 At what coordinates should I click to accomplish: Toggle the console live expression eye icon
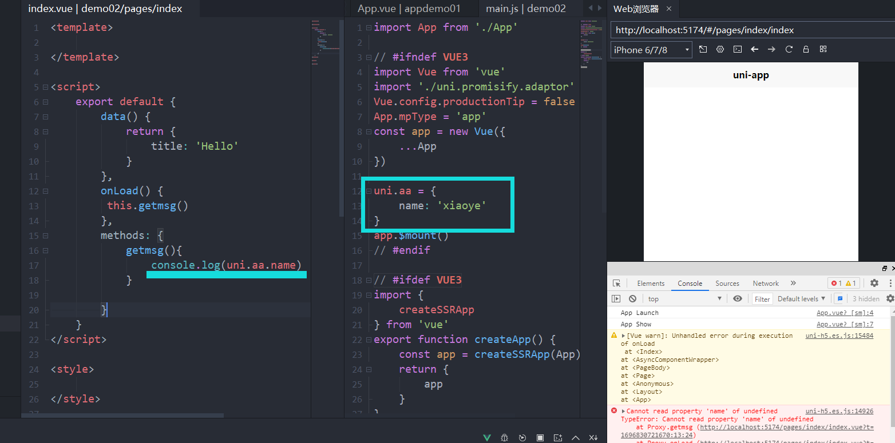[x=738, y=298]
